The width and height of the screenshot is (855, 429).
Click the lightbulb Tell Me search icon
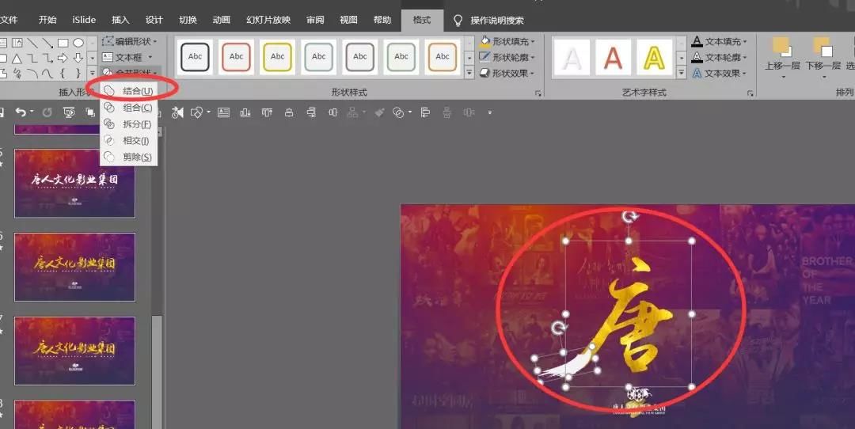click(458, 20)
